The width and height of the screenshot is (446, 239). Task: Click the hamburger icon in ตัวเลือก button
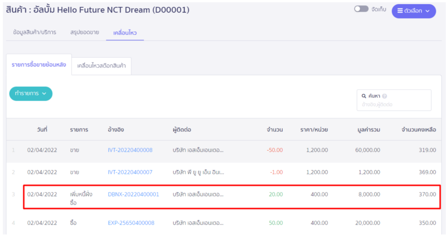click(x=400, y=11)
